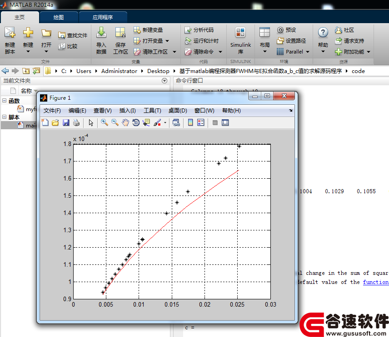Insert a legend using the toolbar icon

coord(201,122)
